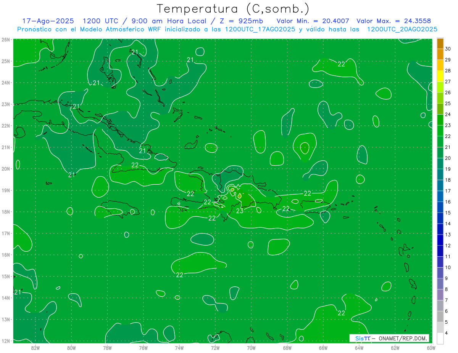The height and width of the screenshot is (353, 458).
Task: Select the '17-Ago-2025' date text
Action: click(48, 21)
